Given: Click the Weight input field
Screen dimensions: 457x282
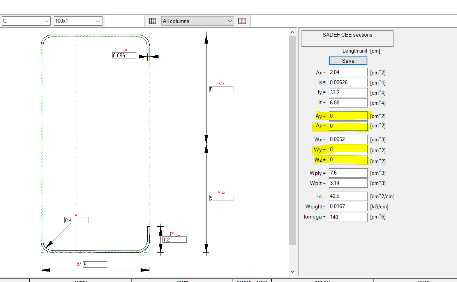Looking at the screenshot, I should click(x=348, y=206).
